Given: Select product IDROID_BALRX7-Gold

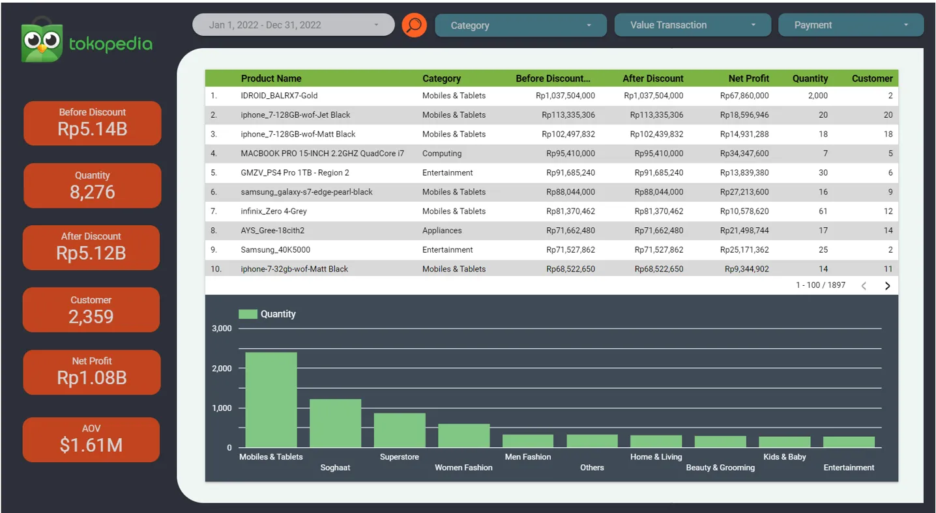Looking at the screenshot, I should [x=279, y=96].
